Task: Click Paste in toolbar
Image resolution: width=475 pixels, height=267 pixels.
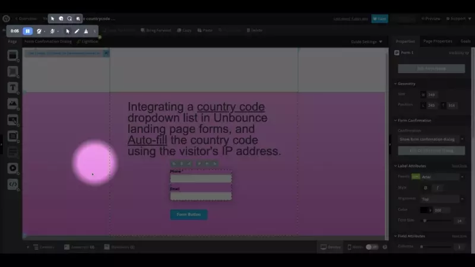Action: (205, 30)
